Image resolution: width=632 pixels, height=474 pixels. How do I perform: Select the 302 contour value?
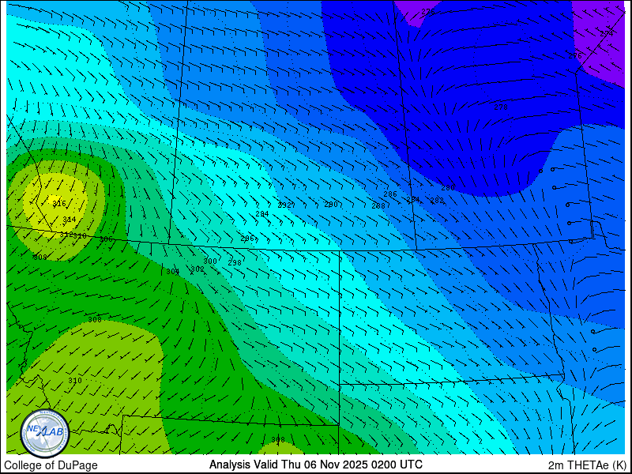197,269
